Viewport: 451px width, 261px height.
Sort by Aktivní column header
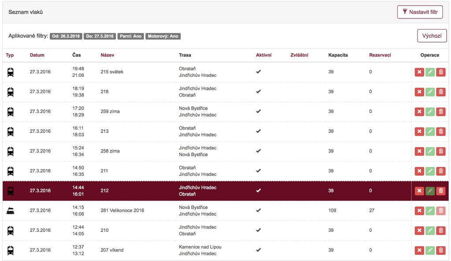click(263, 55)
